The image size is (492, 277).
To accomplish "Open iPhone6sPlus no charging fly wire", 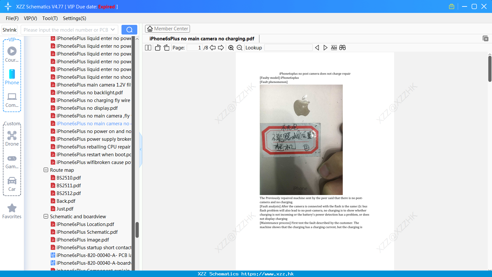I will point(90,100).
